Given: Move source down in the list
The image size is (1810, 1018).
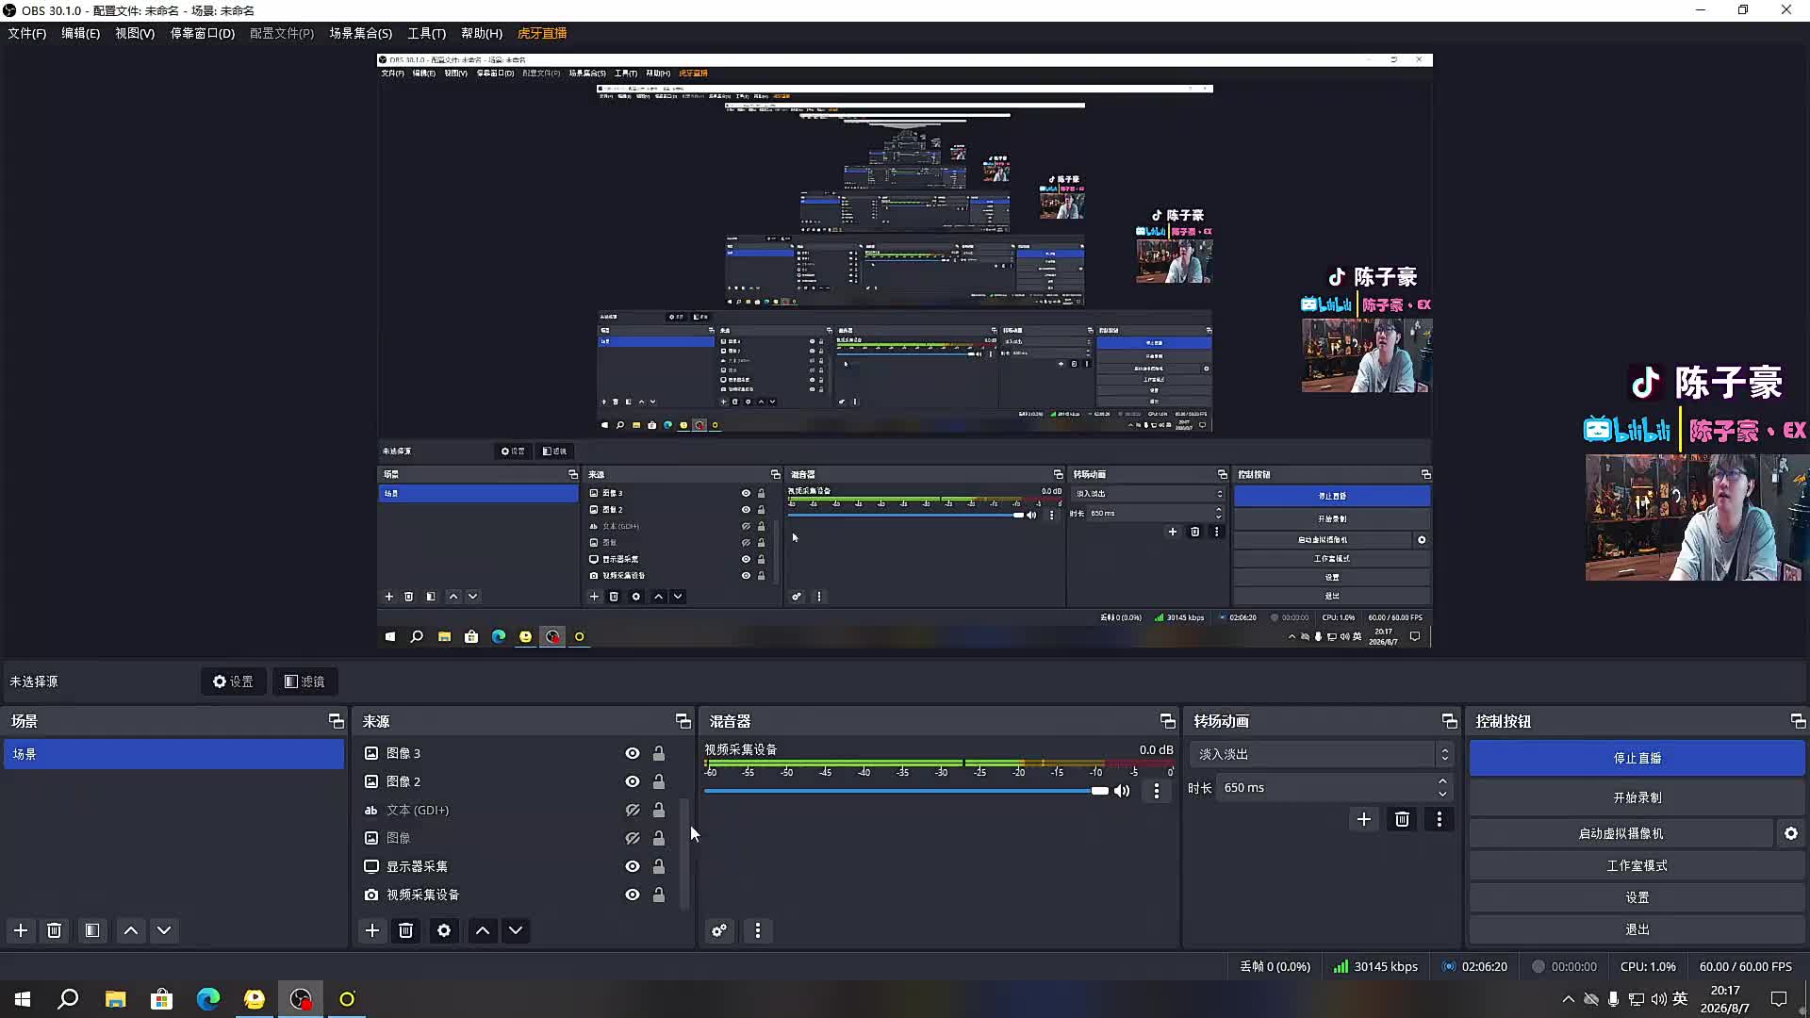Looking at the screenshot, I should (516, 930).
